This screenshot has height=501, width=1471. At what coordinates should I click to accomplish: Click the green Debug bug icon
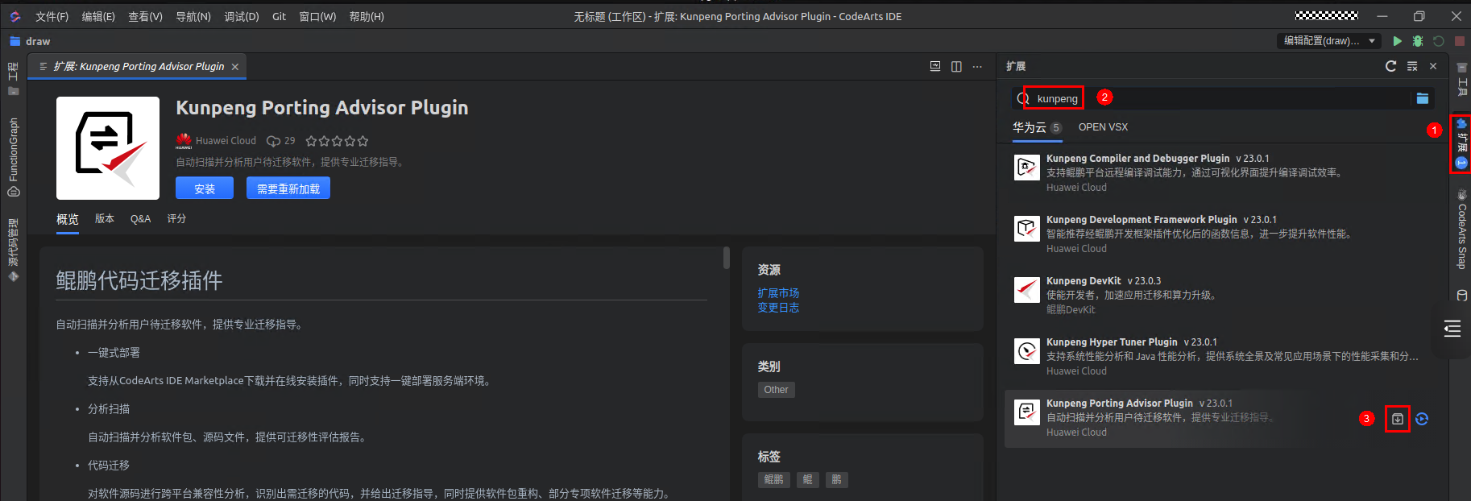click(x=1418, y=41)
